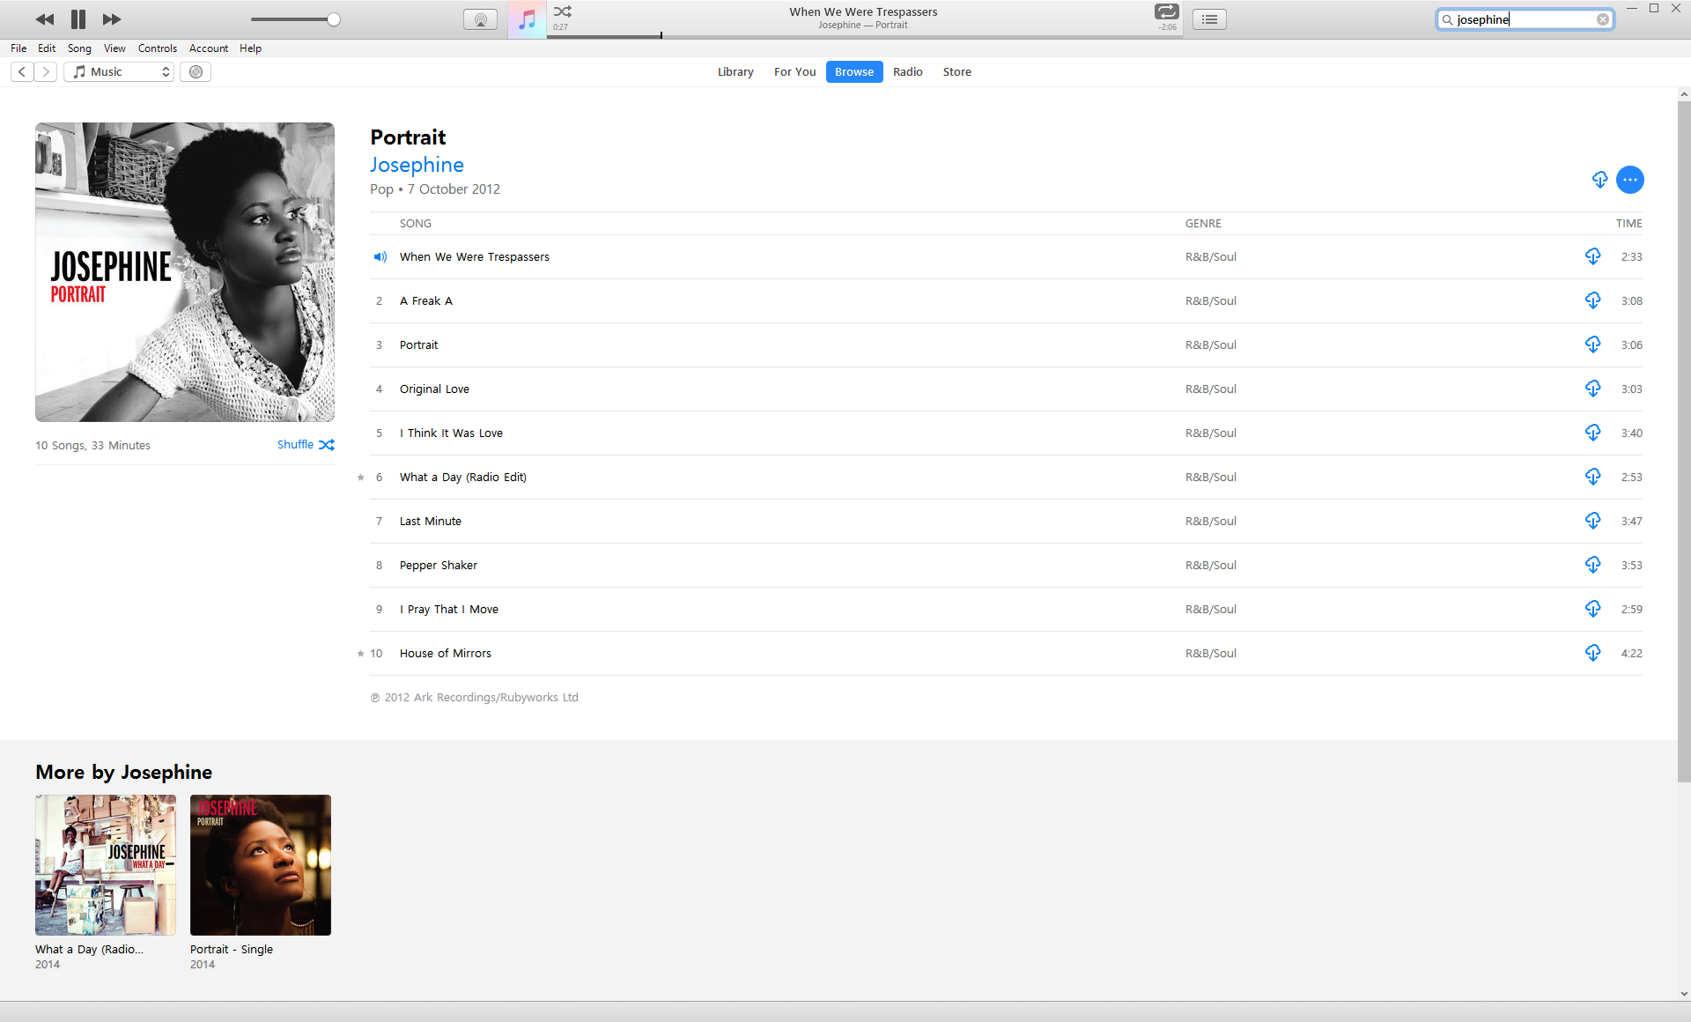Switch to the For You tab
The height and width of the screenshot is (1022, 1691).
[795, 72]
